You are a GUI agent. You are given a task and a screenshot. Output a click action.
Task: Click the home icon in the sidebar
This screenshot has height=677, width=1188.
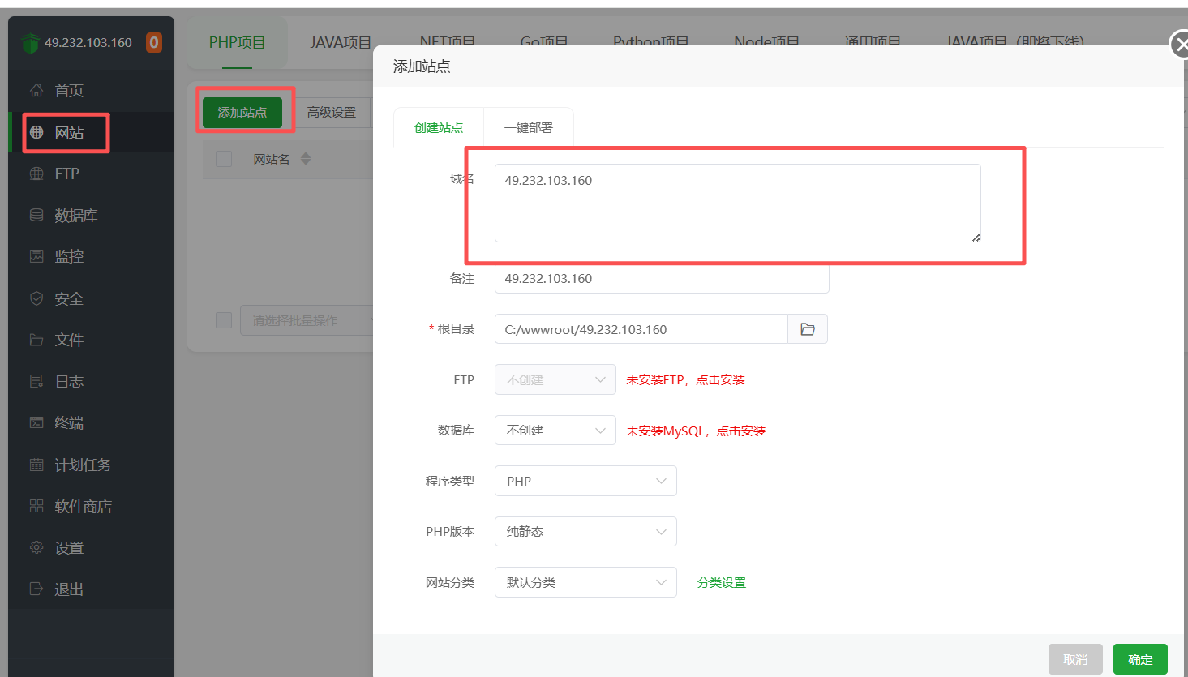pos(36,90)
